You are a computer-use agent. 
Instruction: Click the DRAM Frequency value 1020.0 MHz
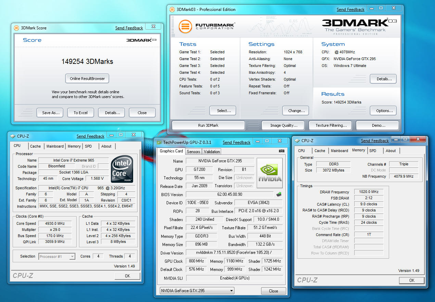coord(369,192)
